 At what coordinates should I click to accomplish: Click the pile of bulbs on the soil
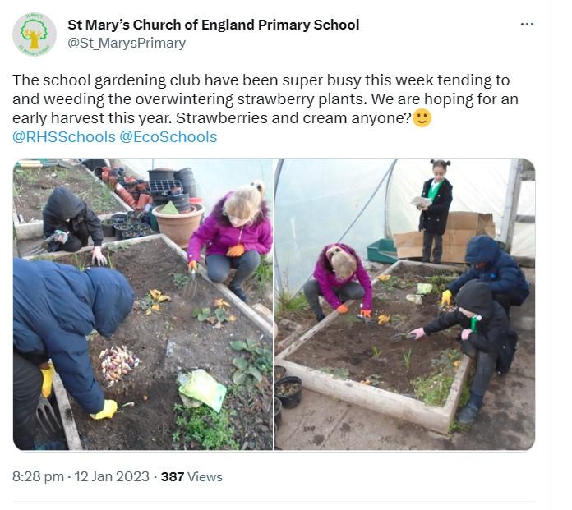(119, 364)
